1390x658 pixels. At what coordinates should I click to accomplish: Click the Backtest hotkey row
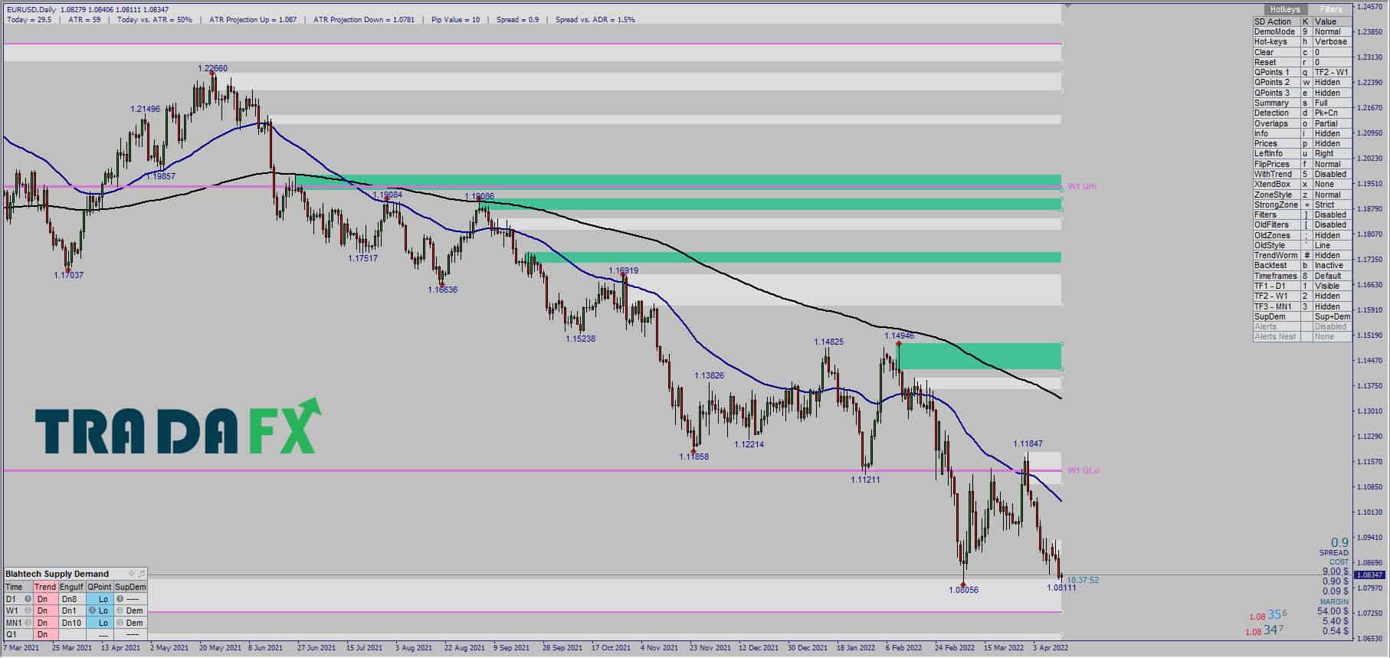(x=1303, y=265)
